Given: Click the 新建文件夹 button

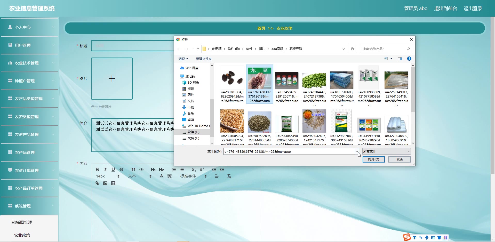Looking at the screenshot, I should coord(204,59).
